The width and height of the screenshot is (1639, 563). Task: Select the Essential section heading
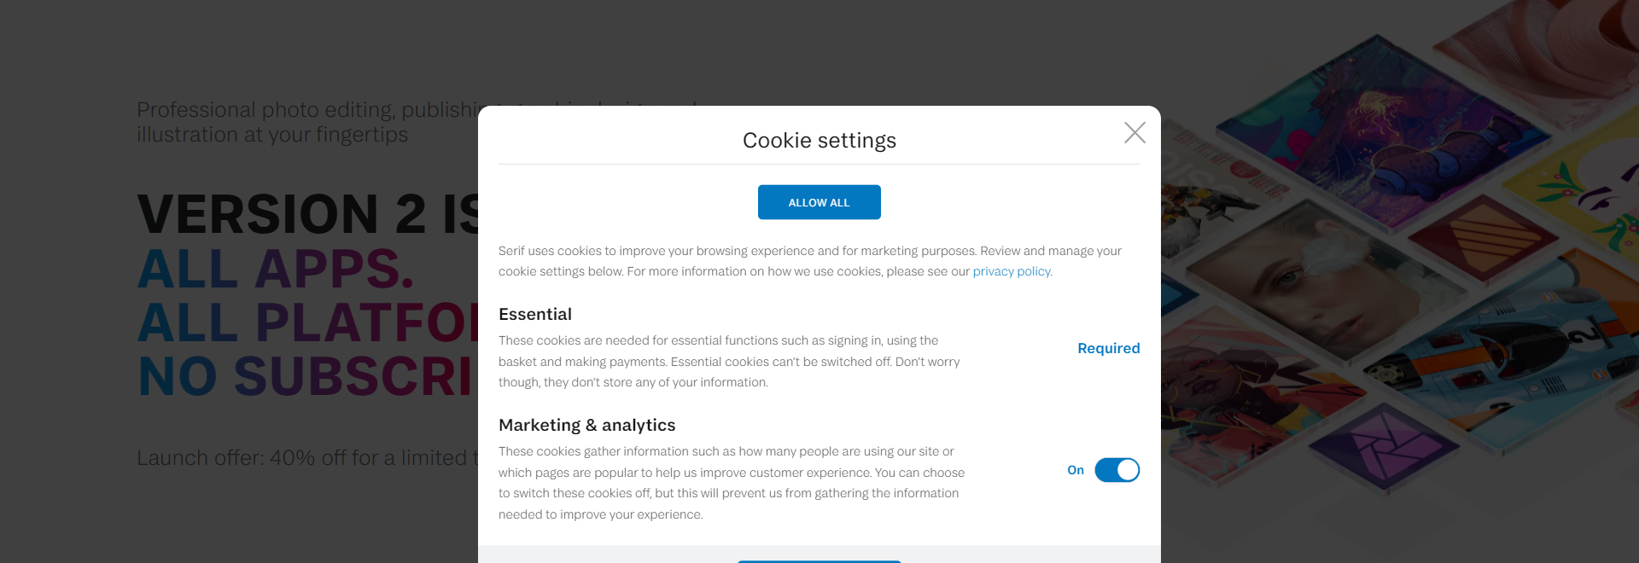click(x=535, y=314)
